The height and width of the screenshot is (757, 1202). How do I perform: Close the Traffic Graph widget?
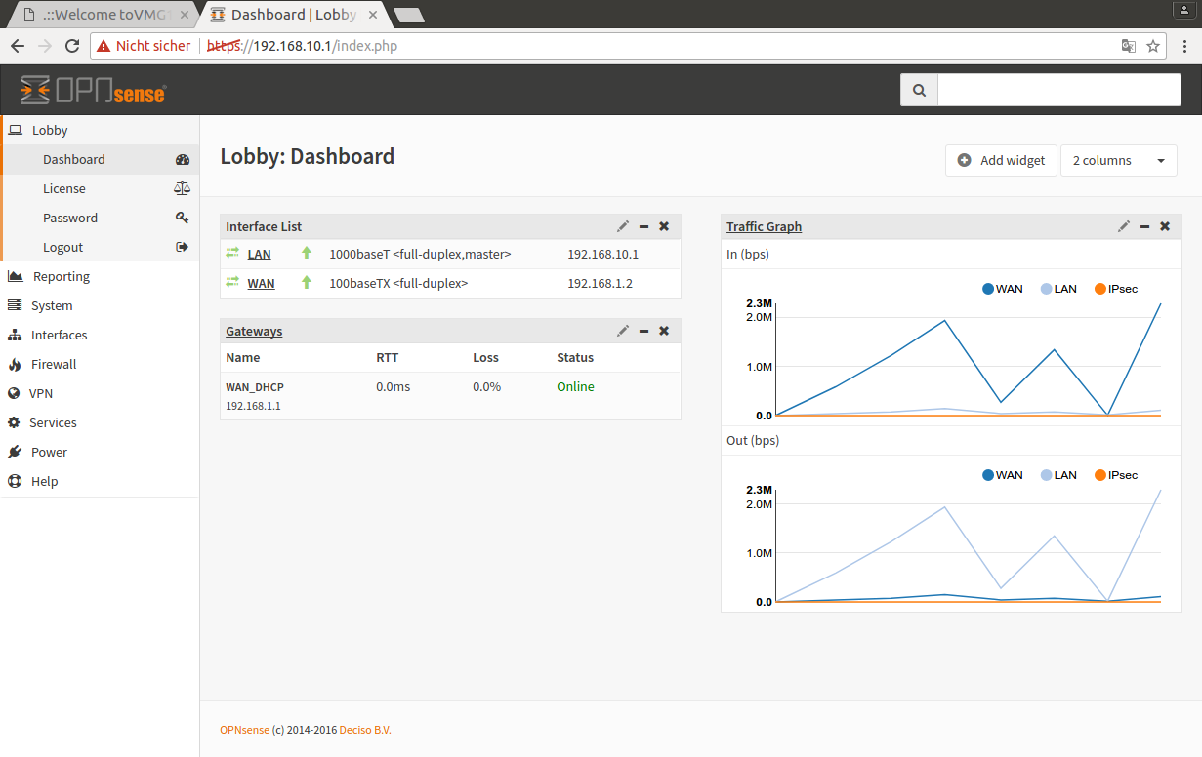1165,226
